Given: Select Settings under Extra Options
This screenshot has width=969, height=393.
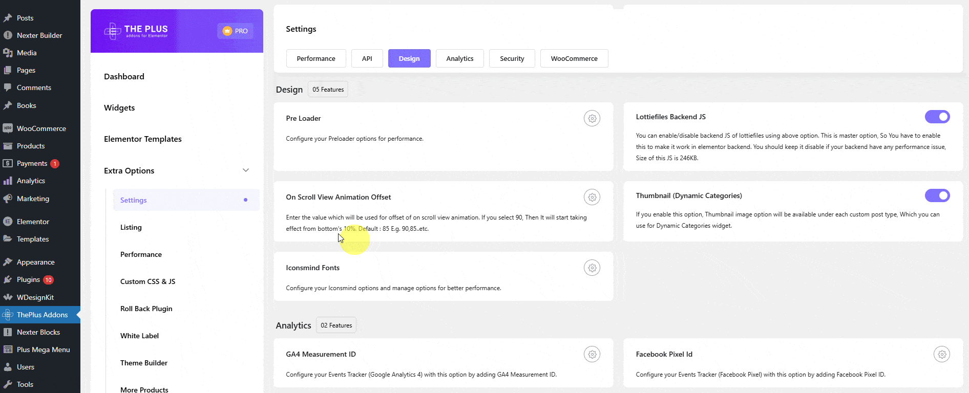Looking at the screenshot, I should point(186,200).
